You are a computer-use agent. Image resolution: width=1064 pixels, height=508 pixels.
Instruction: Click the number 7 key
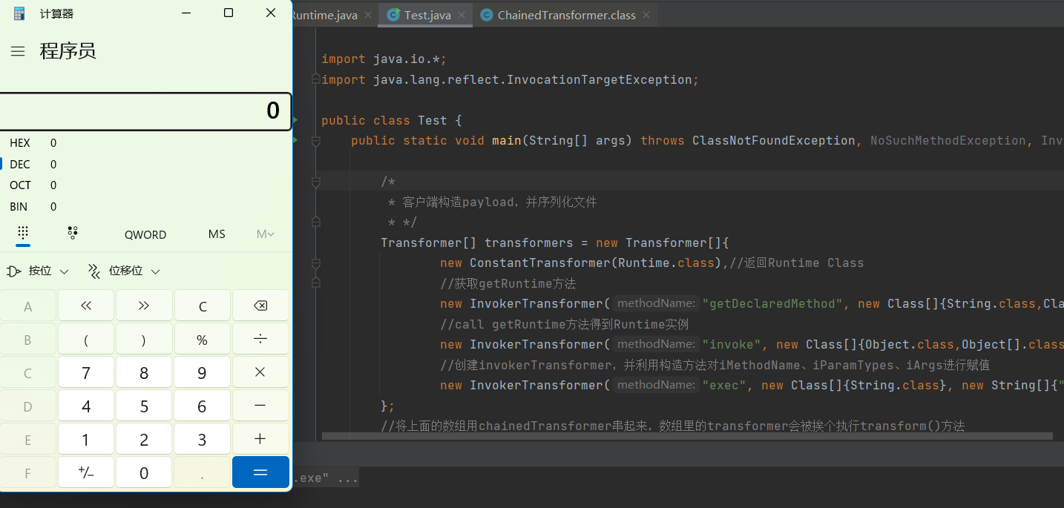[86, 372]
